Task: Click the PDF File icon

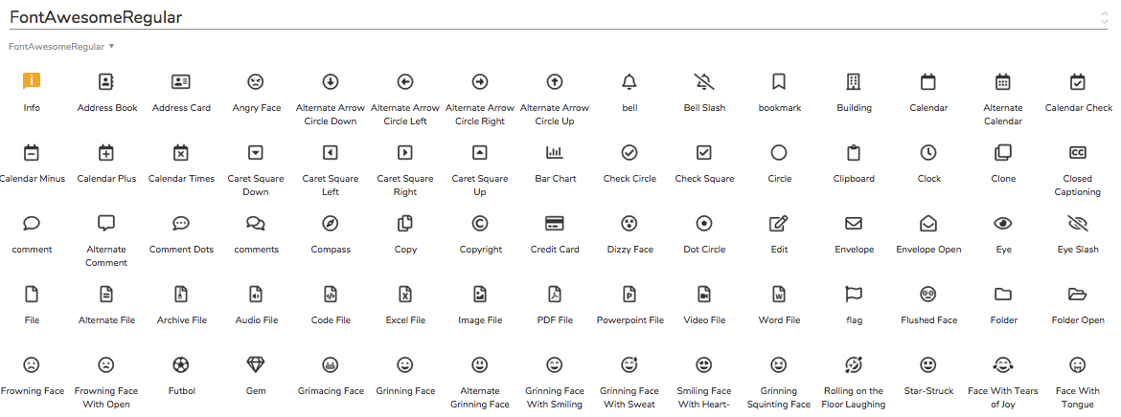Action: pyautogui.click(x=555, y=294)
